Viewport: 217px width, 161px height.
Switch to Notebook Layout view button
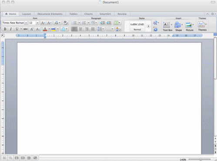click(29, 158)
